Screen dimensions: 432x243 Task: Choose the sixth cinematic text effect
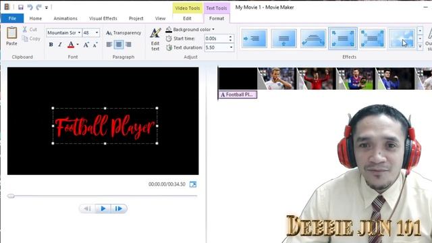tap(402, 38)
